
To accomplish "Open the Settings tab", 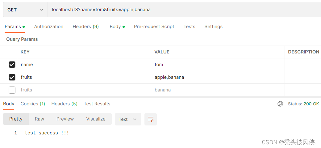I will (x=214, y=27).
